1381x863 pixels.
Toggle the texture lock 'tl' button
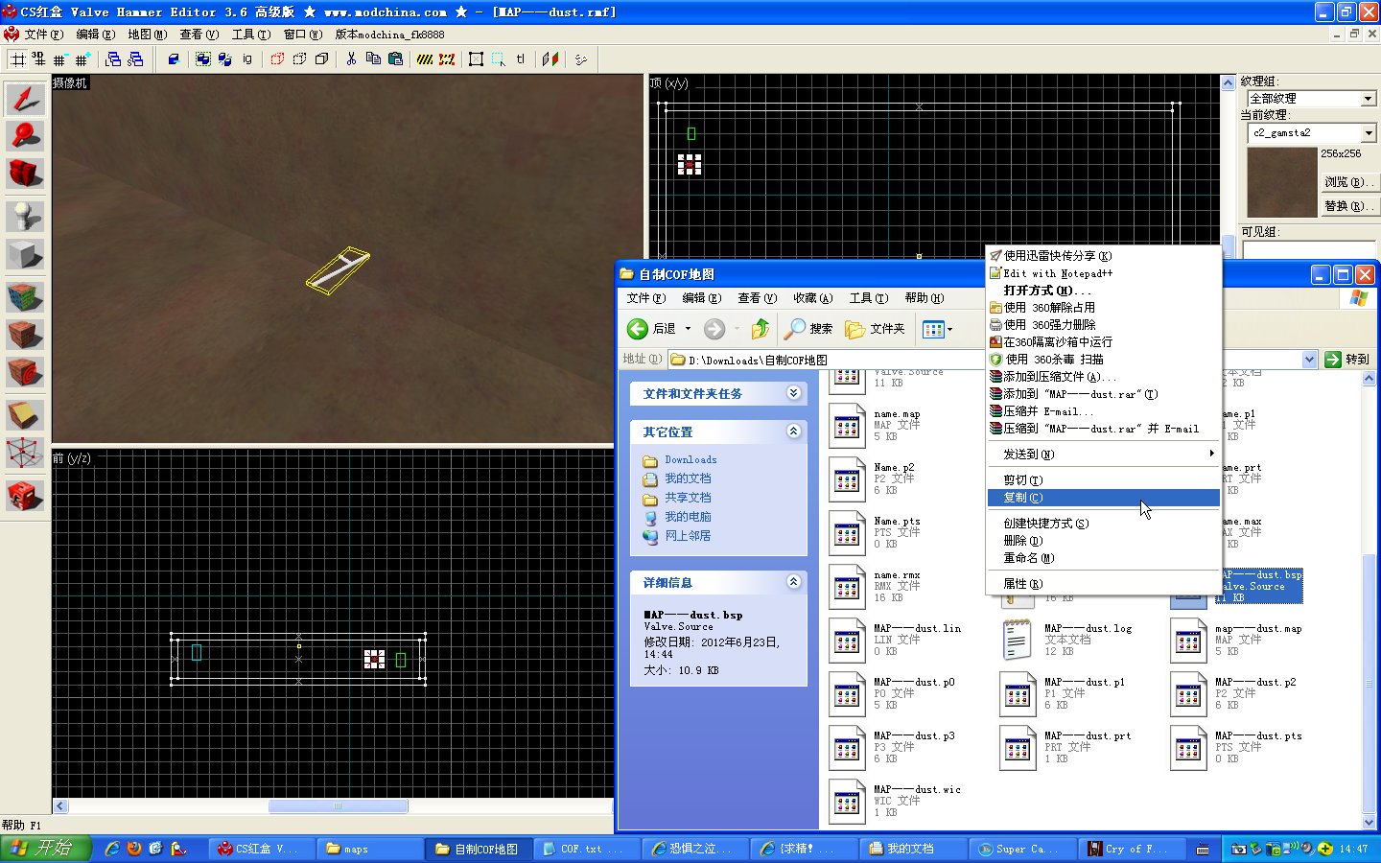pos(521,59)
